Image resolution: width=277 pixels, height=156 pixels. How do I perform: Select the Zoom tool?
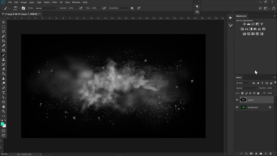point(3,111)
